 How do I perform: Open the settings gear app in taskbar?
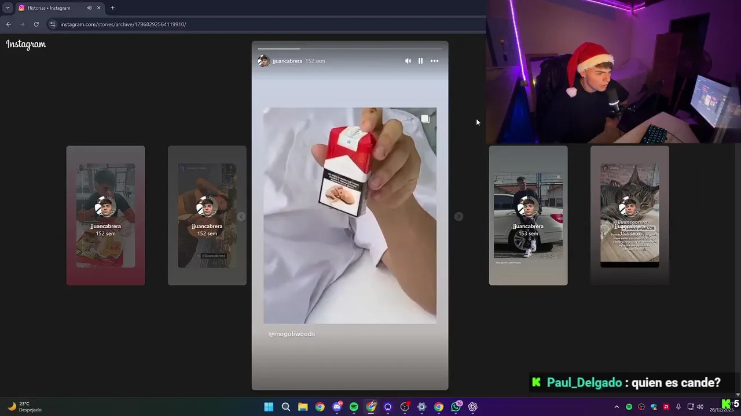point(422,407)
